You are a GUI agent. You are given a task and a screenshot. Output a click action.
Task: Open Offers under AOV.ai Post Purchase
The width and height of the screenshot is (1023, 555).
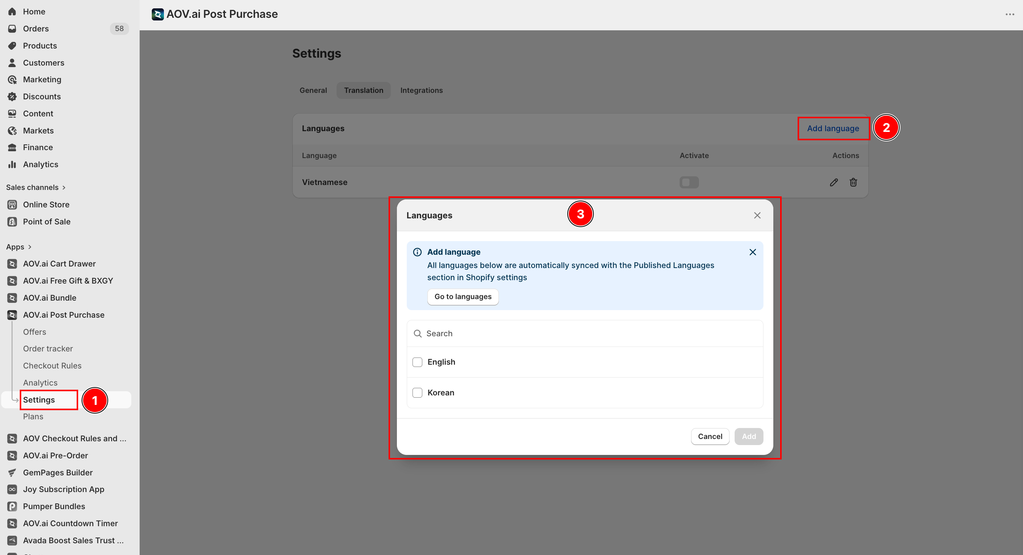pyautogui.click(x=35, y=332)
